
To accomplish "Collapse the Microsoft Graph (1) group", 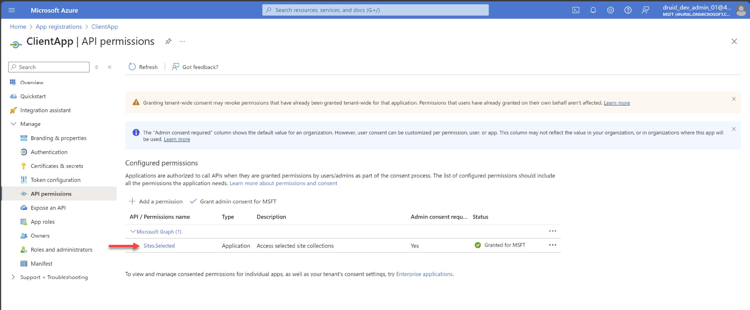I will pos(133,231).
